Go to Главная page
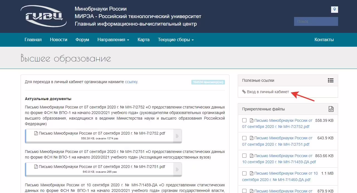357x193 pixels. (x=33, y=40)
